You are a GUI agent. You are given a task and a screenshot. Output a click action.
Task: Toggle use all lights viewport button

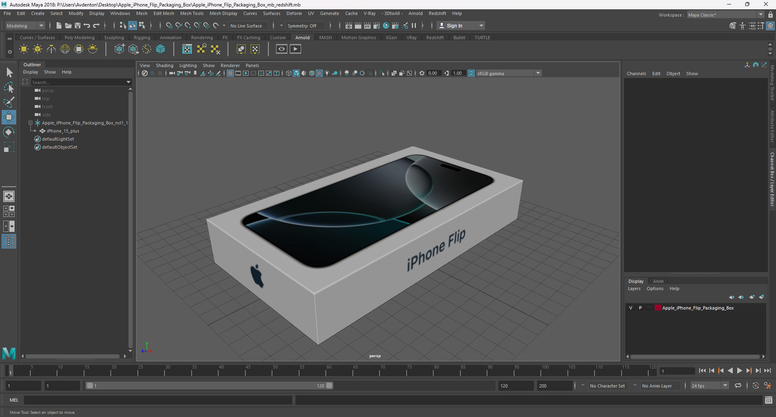click(x=327, y=73)
